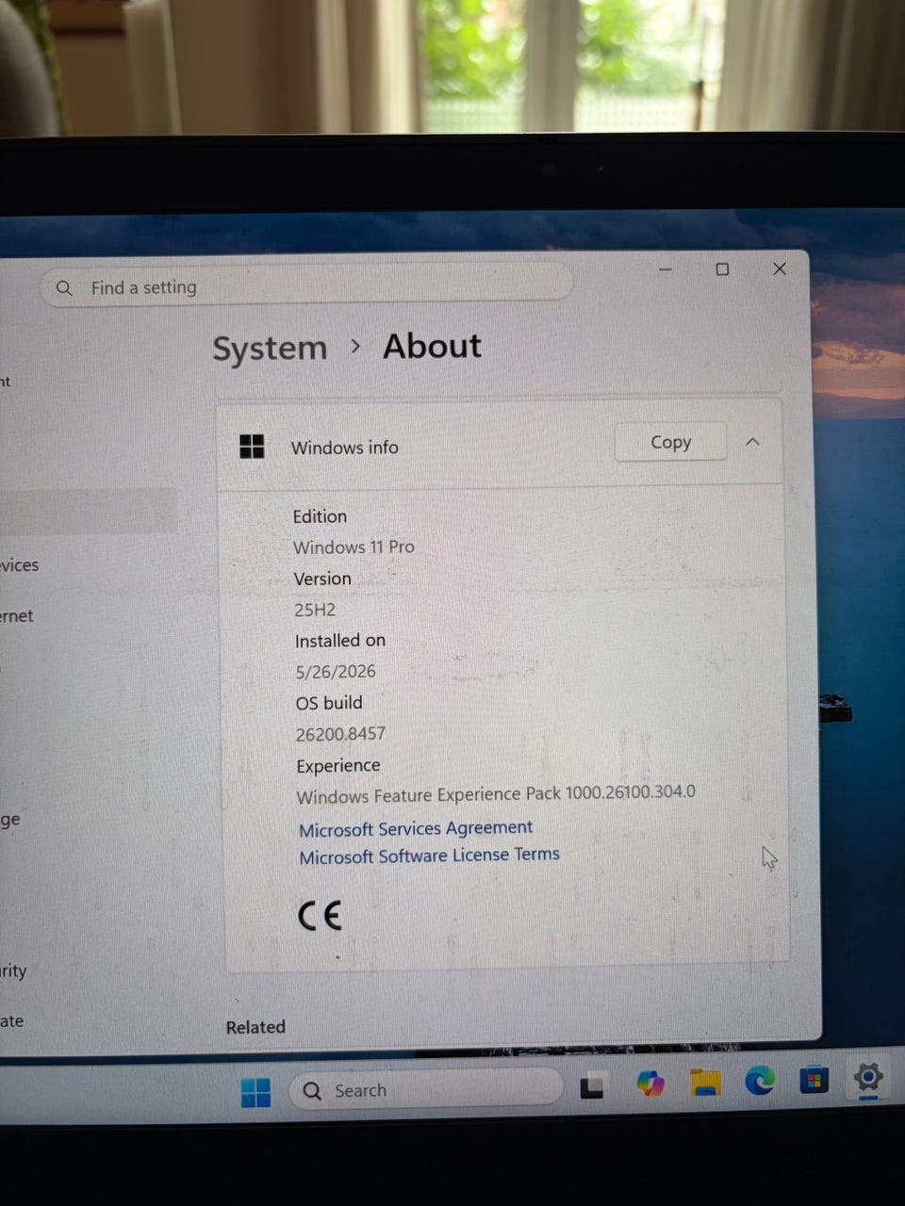Close the Settings window
Image resolution: width=905 pixels, height=1206 pixels.
pos(780,269)
